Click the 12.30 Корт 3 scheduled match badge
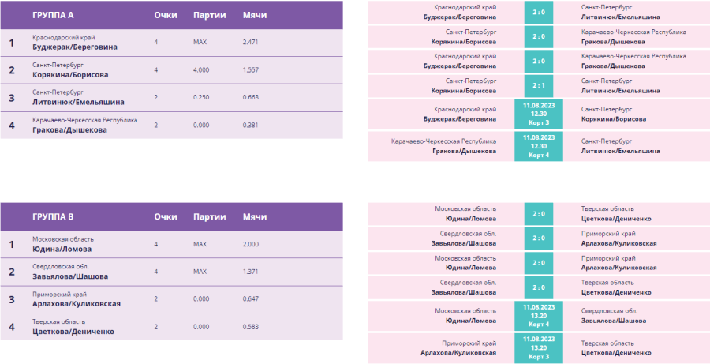The image size is (710, 364). 539,113
